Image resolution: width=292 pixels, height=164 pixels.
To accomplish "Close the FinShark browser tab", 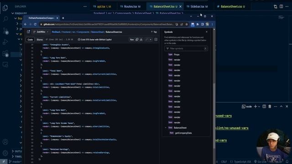I will [x=57, y=18].
